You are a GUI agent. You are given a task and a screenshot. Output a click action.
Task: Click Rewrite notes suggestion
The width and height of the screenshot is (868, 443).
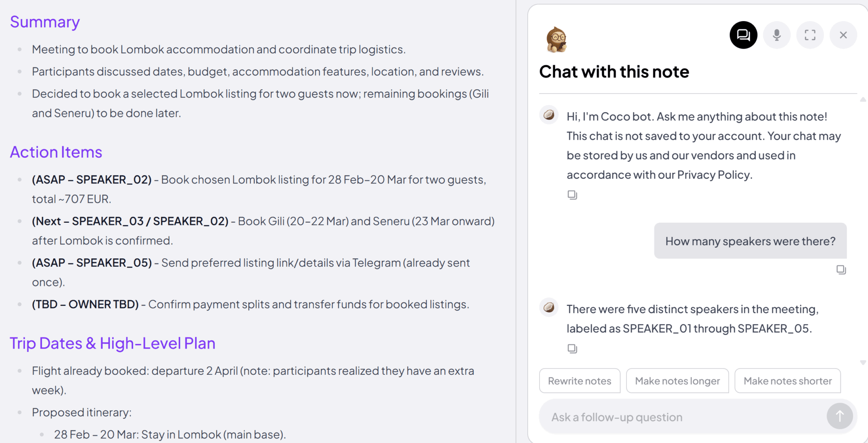[x=579, y=381]
